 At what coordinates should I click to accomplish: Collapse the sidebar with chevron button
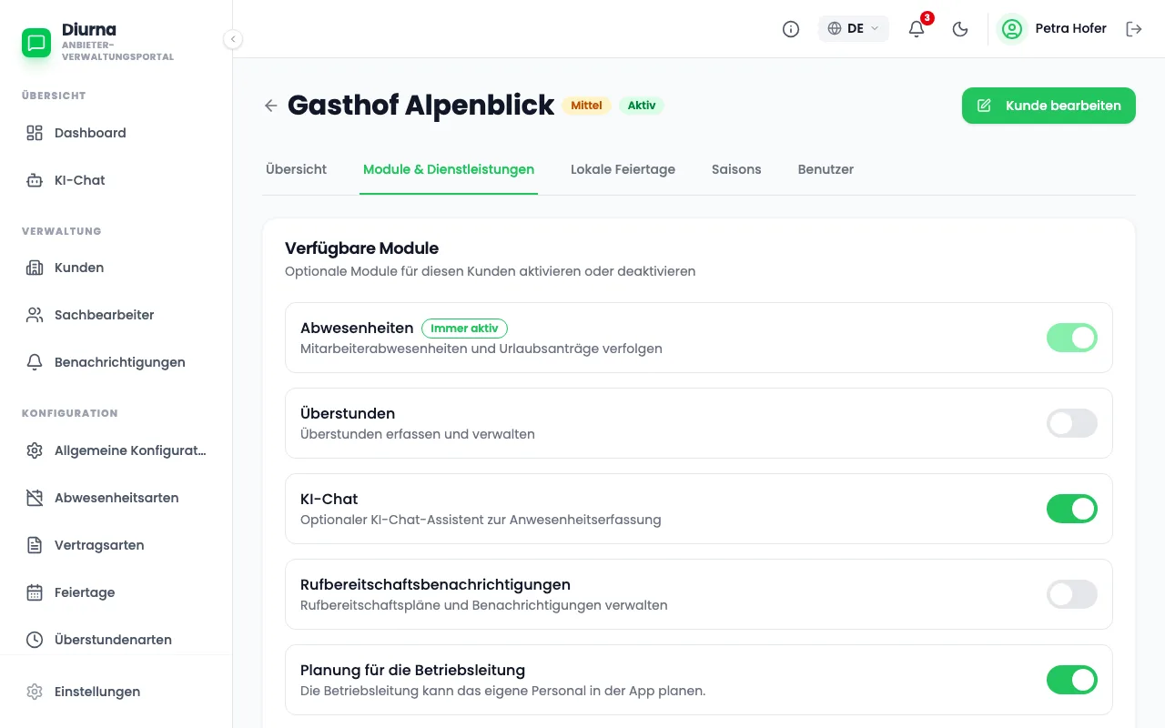click(233, 39)
